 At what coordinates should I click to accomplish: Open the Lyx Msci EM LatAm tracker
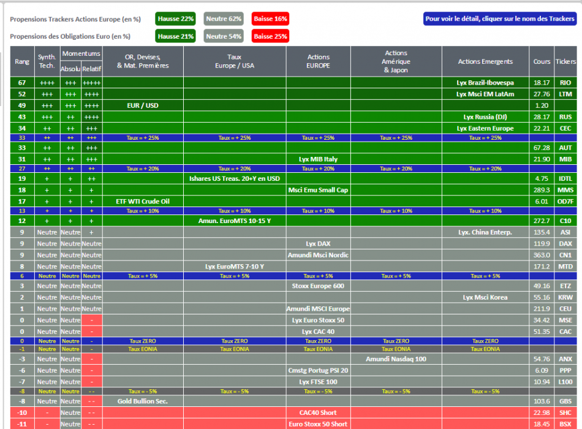pos(485,94)
